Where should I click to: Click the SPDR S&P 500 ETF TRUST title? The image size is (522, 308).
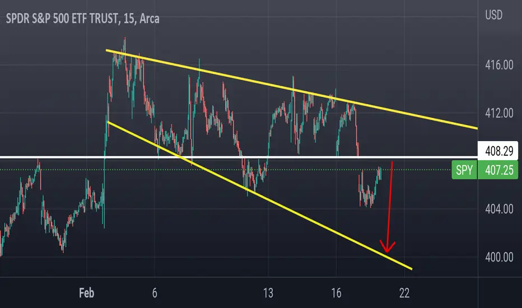(82, 18)
